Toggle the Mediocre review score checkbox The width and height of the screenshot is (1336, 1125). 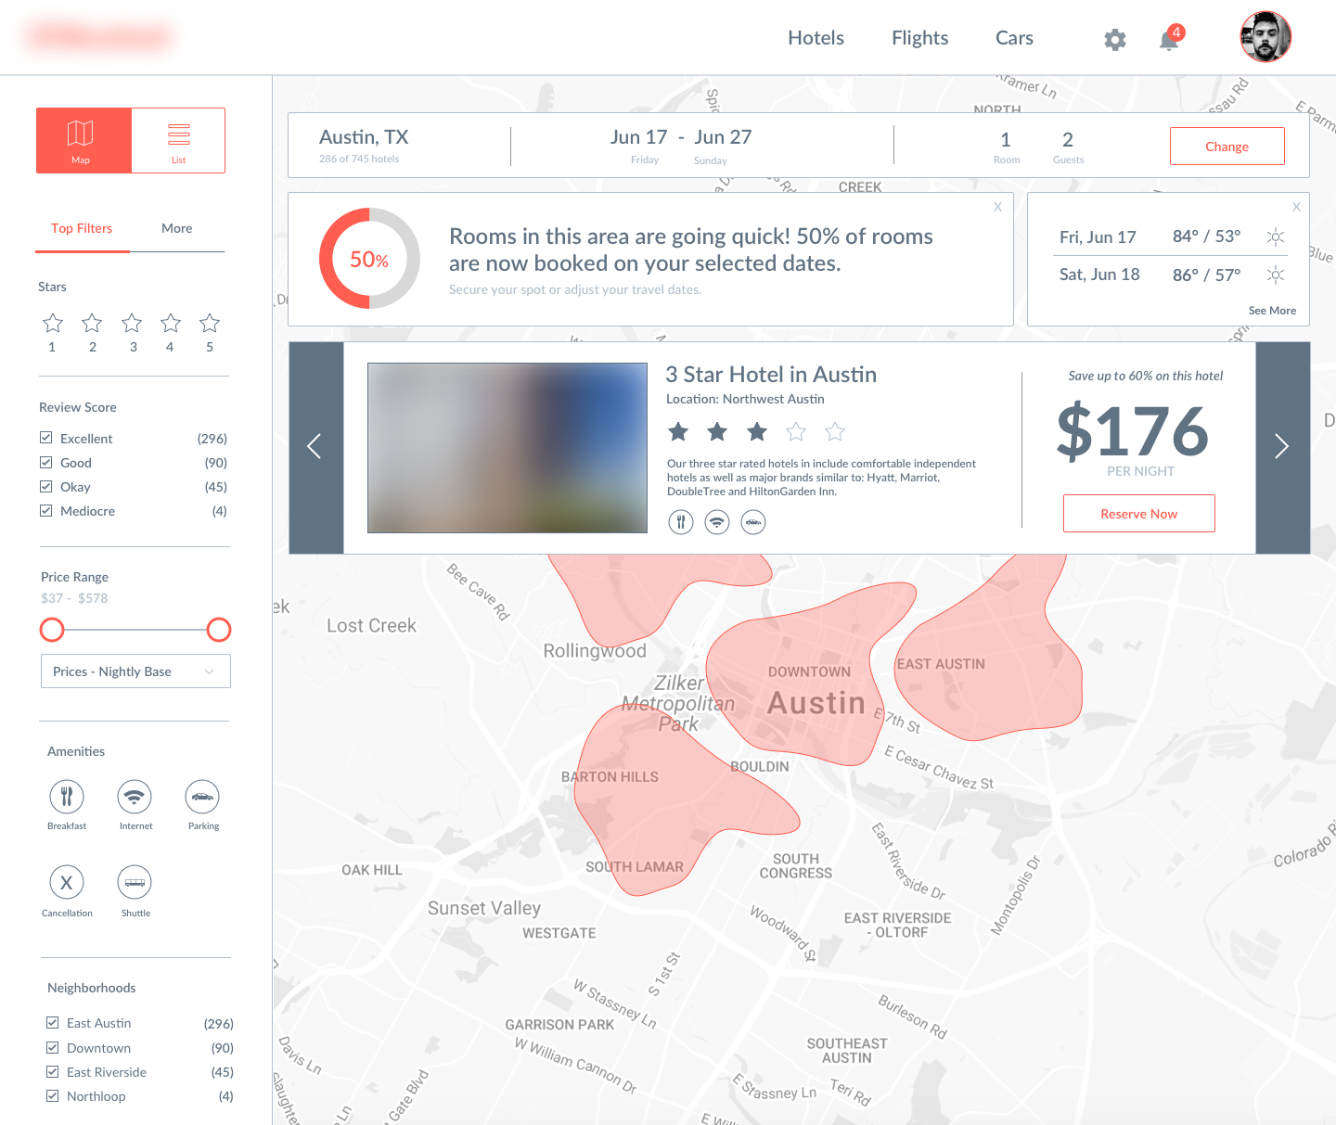tap(45, 510)
